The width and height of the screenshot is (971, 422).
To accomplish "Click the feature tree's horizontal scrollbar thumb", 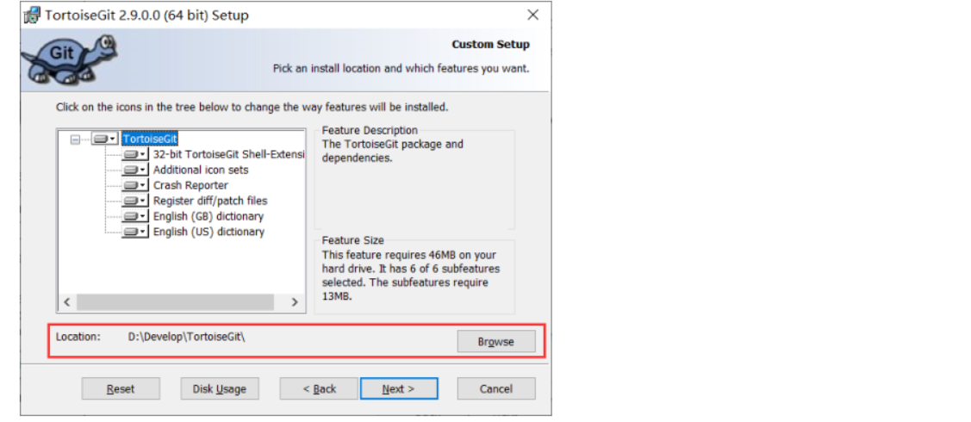I will [175, 302].
